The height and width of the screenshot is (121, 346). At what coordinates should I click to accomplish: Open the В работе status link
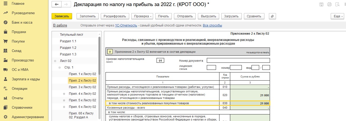tap(60, 25)
